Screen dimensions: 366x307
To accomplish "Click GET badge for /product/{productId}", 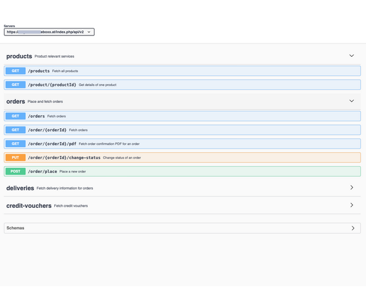I will click(x=15, y=85).
